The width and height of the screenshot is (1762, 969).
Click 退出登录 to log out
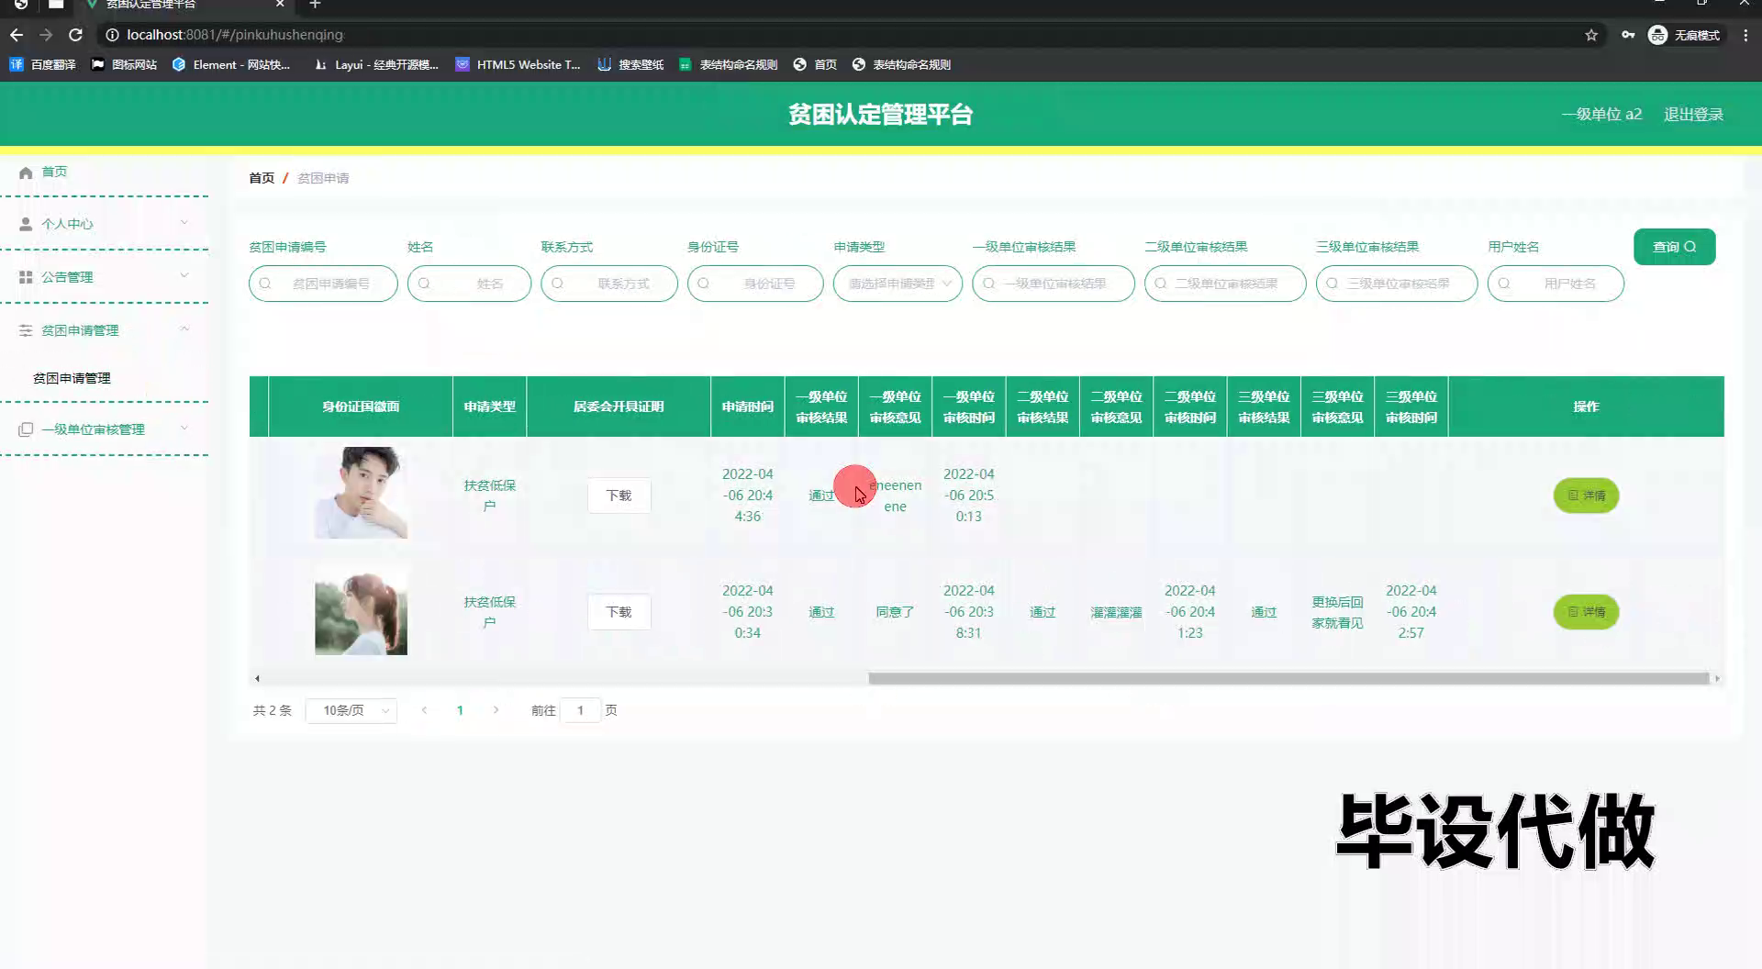pos(1693,115)
